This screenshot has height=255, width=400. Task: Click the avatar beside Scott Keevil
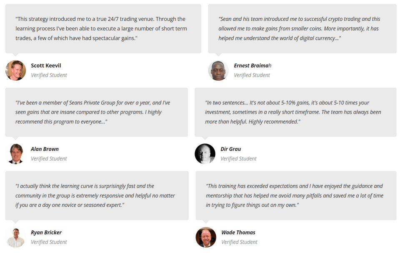click(x=16, y=70)
